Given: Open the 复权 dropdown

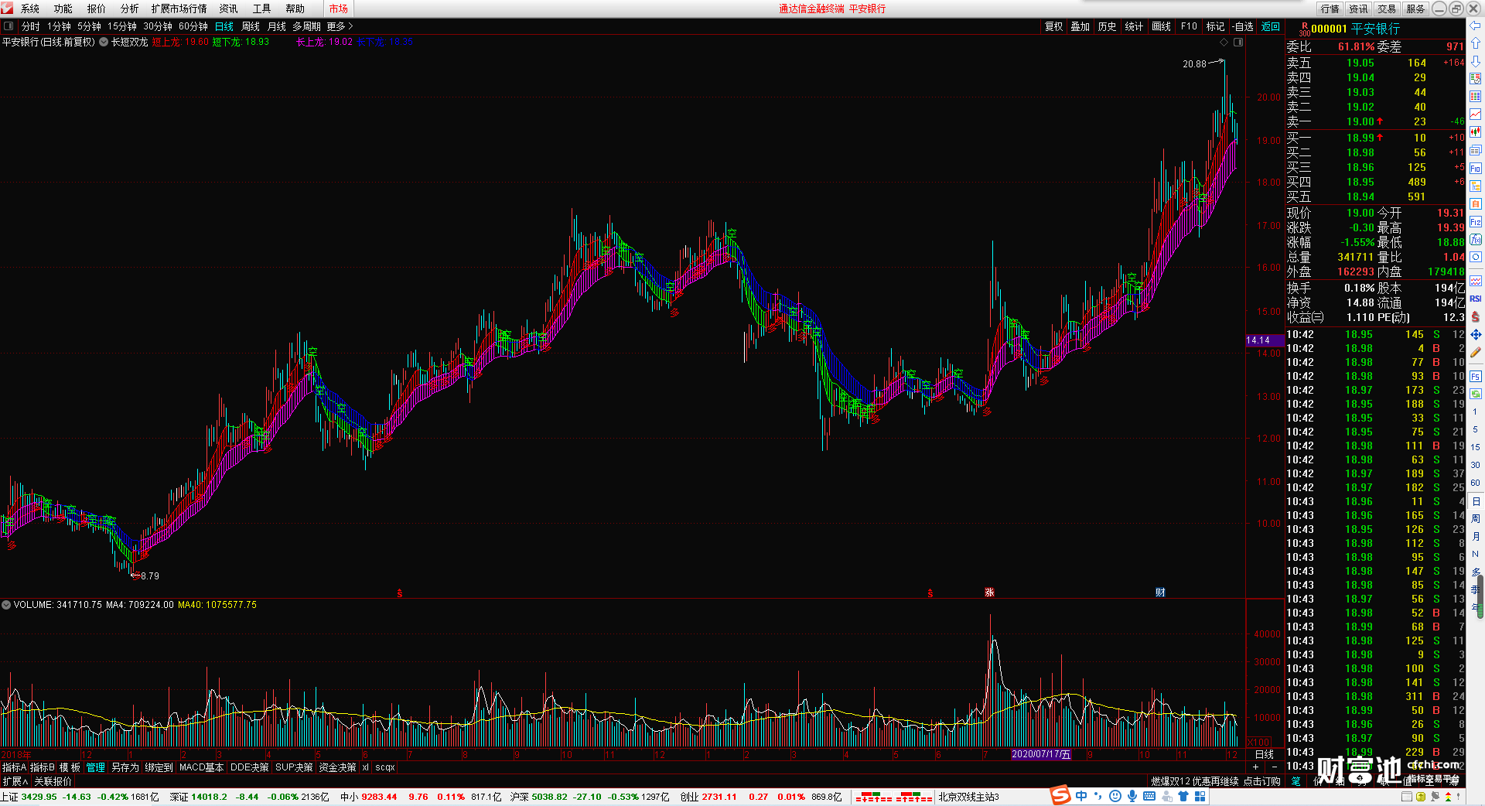Looking at the screenshot, I should pos(1053,26).
